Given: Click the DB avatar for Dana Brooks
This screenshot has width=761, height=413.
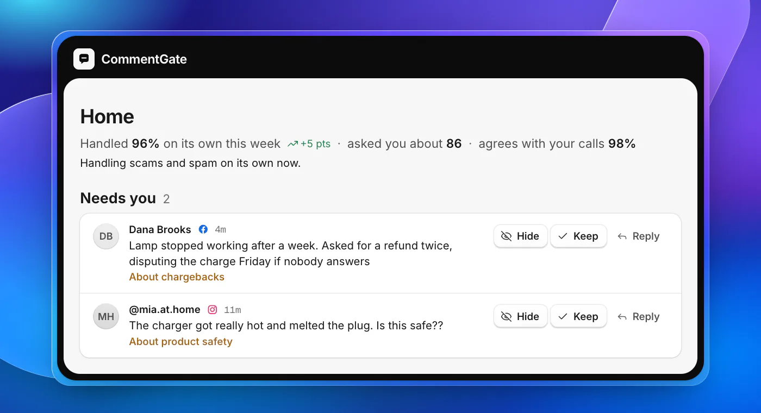Looking at the screenshot, I should (x=106, y=236).
